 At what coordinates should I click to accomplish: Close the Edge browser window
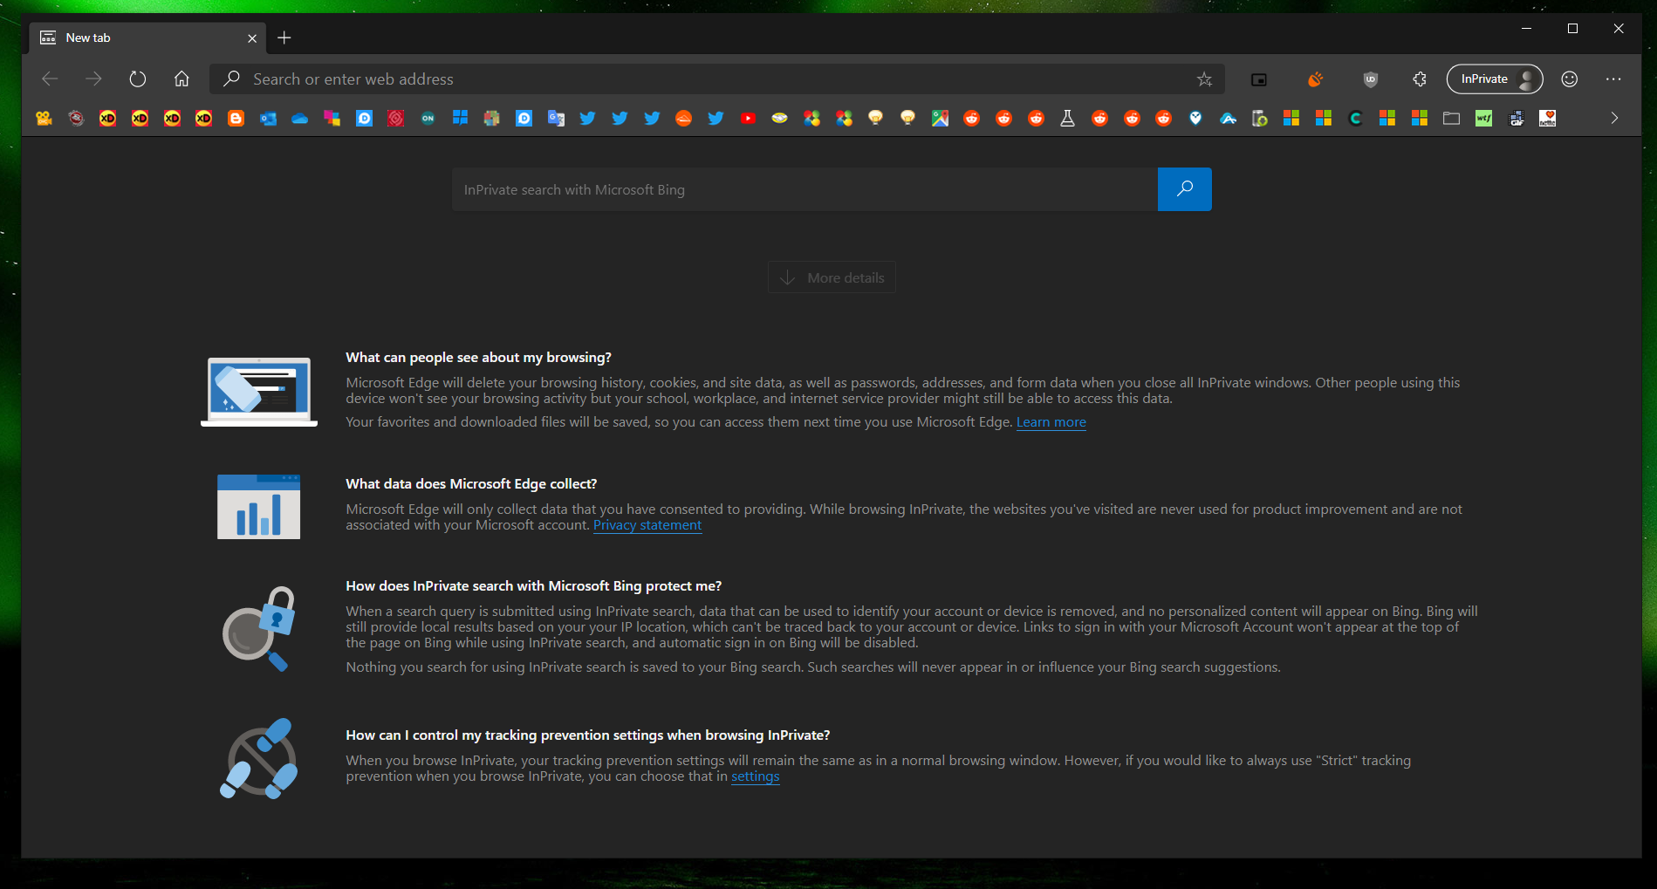click(1619, 29)
